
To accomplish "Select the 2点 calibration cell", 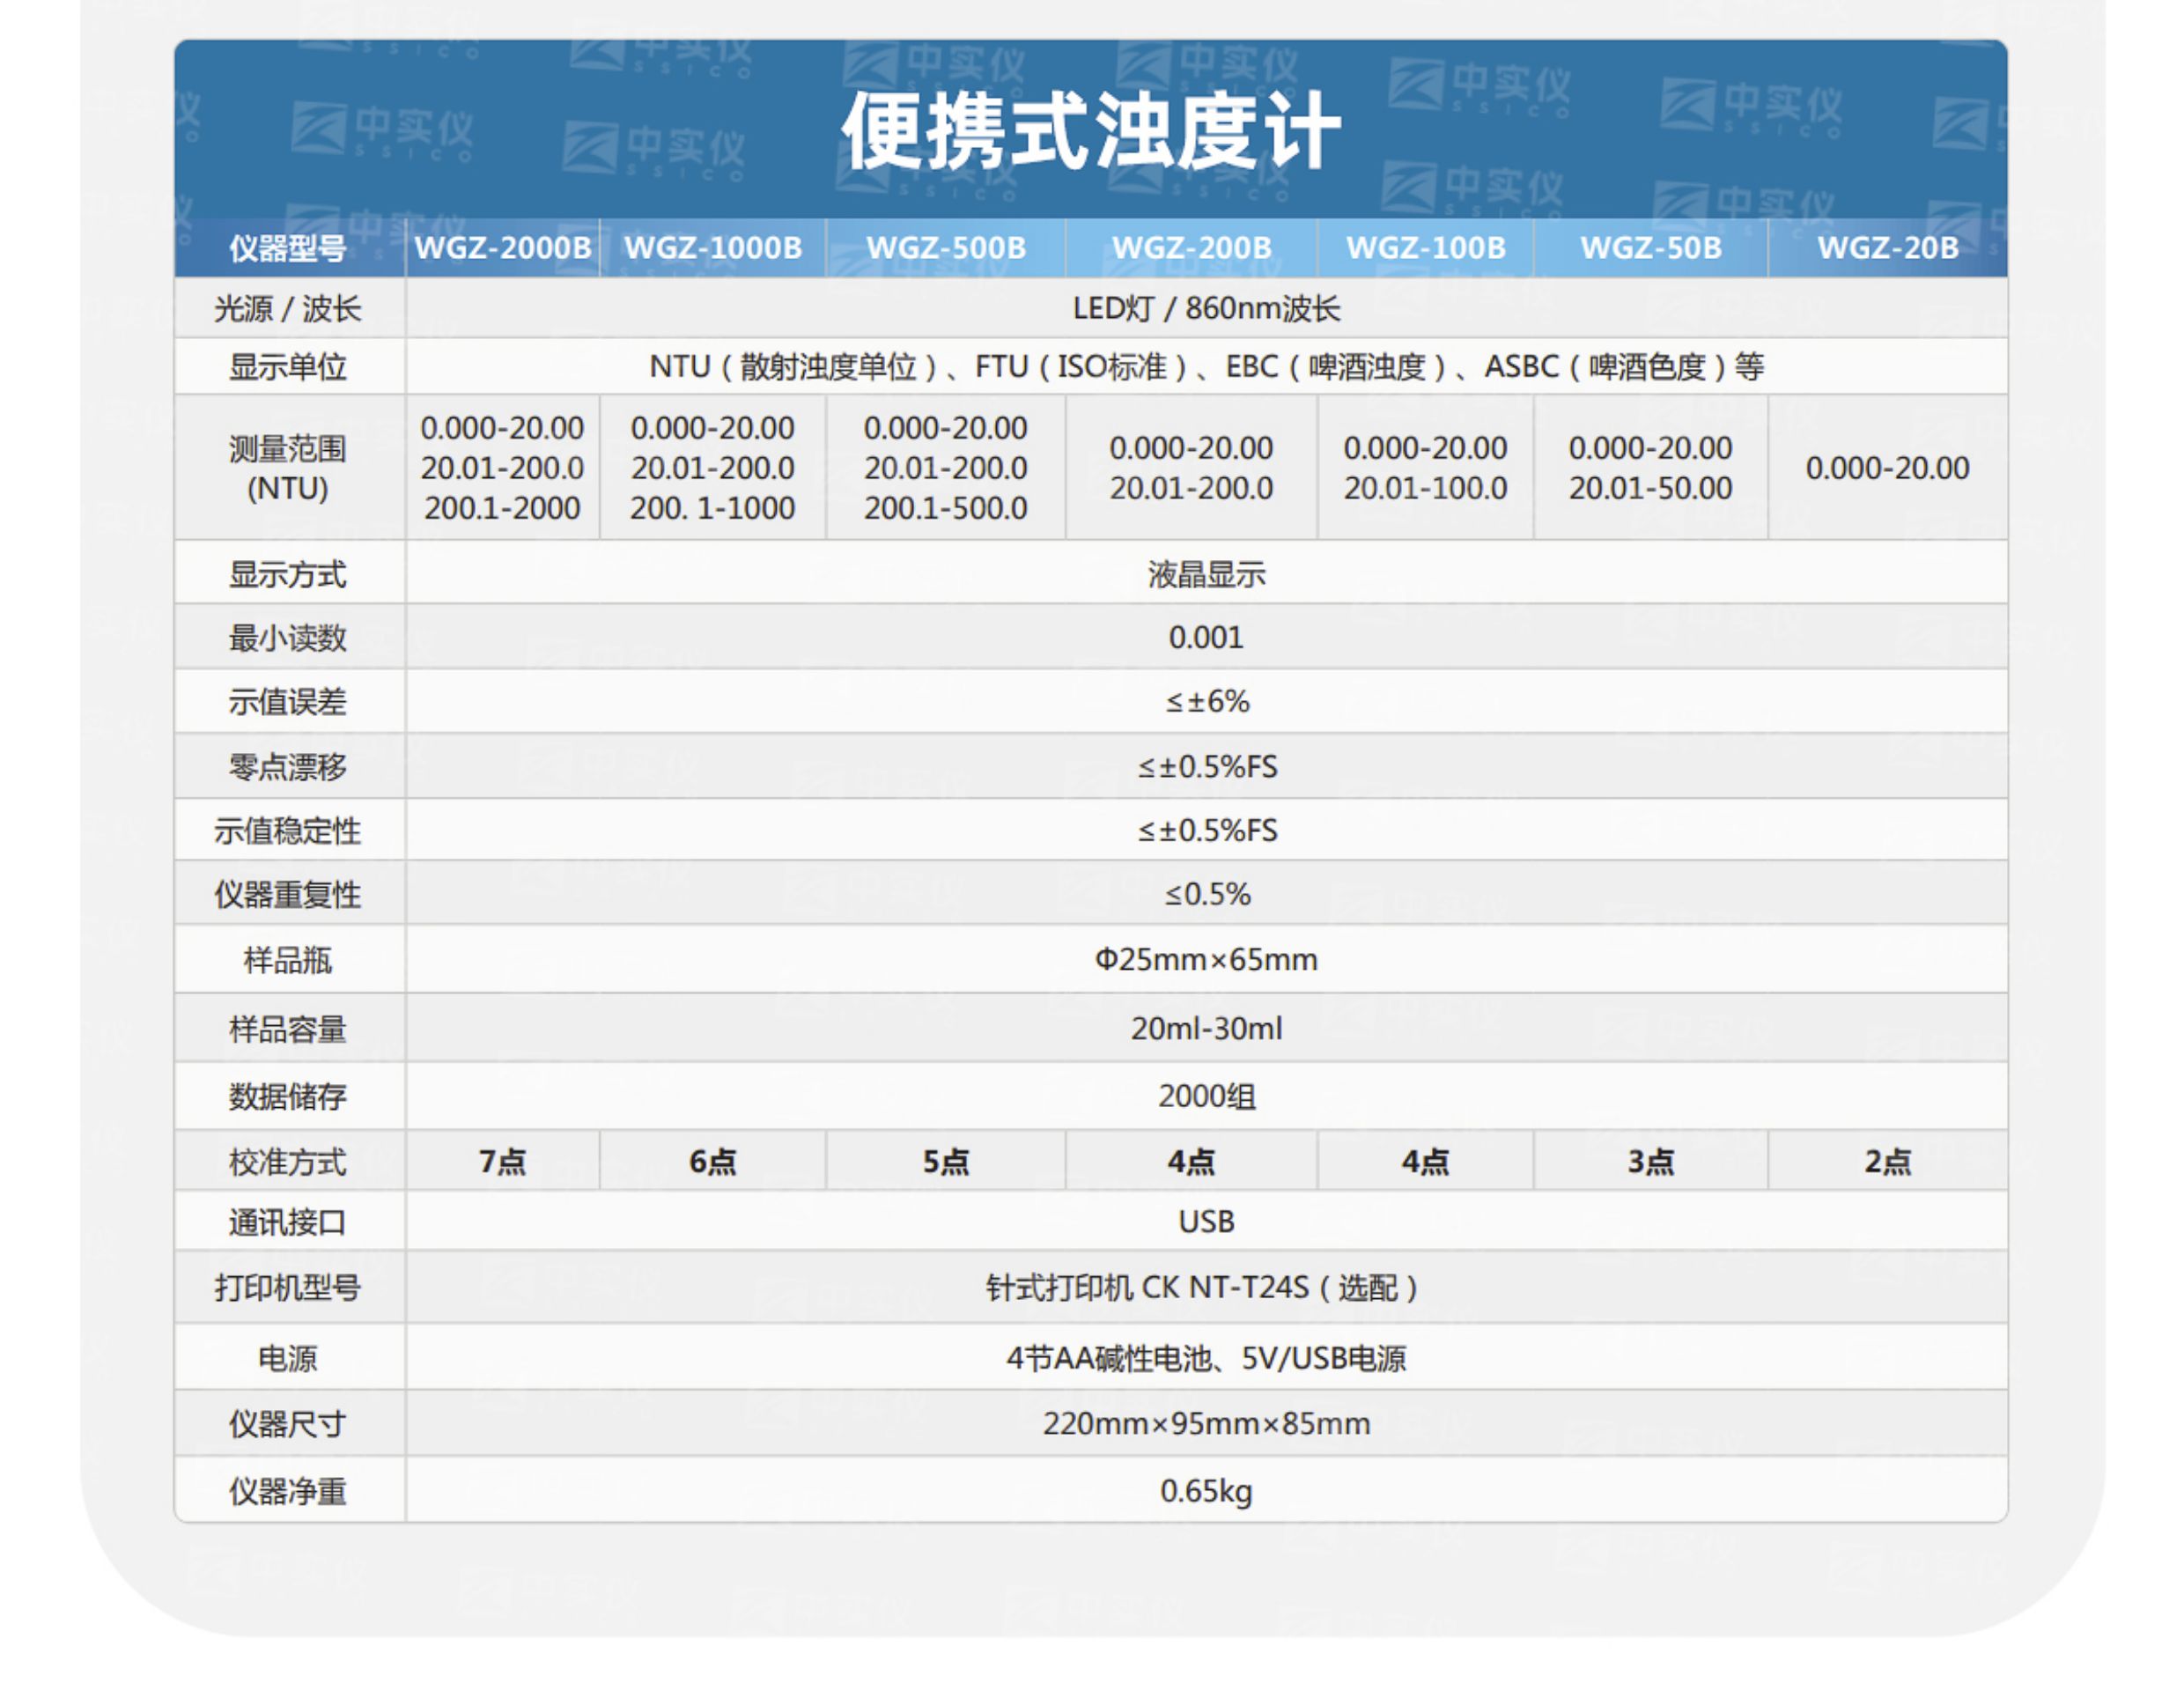I will [x=1887, y=1161].
